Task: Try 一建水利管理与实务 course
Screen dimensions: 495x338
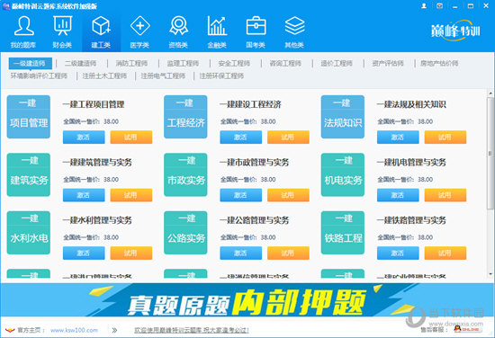Action: click(131, 253)
